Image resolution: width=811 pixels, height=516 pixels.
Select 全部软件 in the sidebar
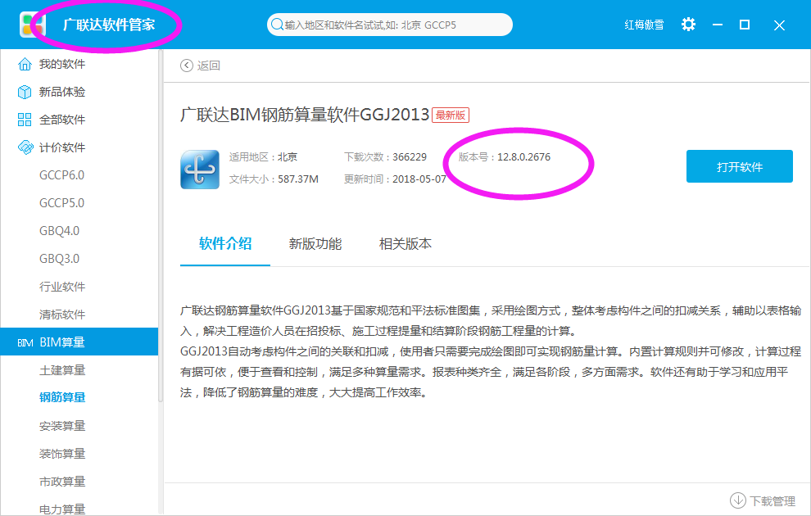pyautogui.click(x=62, y=120)
